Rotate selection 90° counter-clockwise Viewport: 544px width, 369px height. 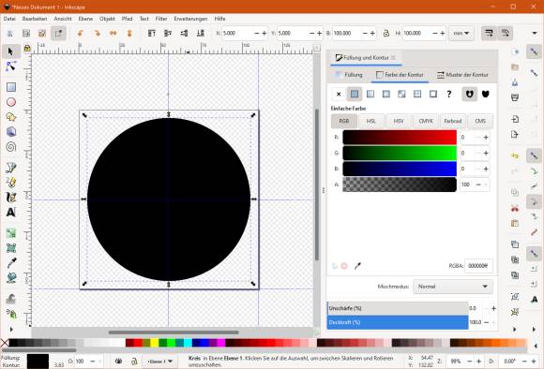tap(81, 34)
